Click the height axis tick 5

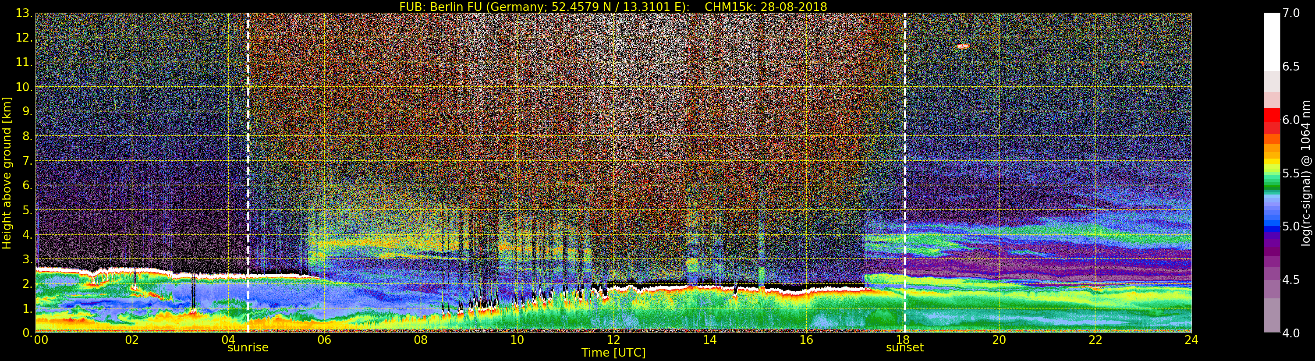[x=28, y=210]
